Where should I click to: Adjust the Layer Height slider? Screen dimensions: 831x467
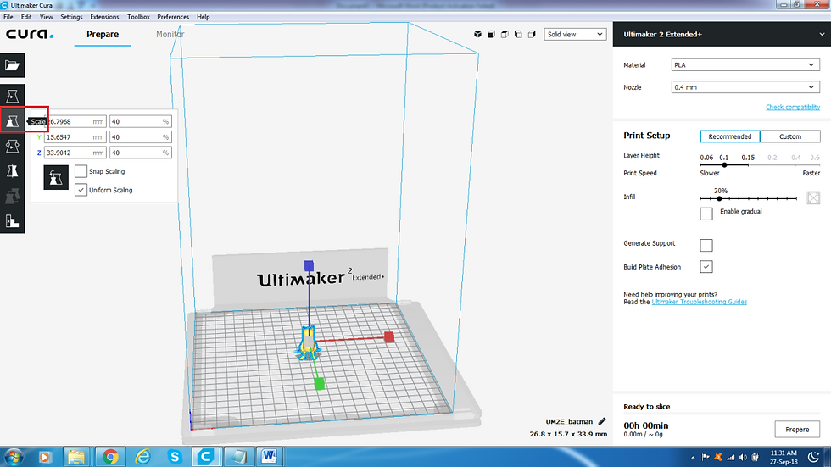pos(724,164)
